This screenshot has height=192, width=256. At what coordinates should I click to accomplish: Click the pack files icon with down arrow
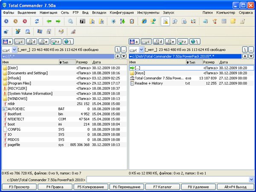(92, 21)
